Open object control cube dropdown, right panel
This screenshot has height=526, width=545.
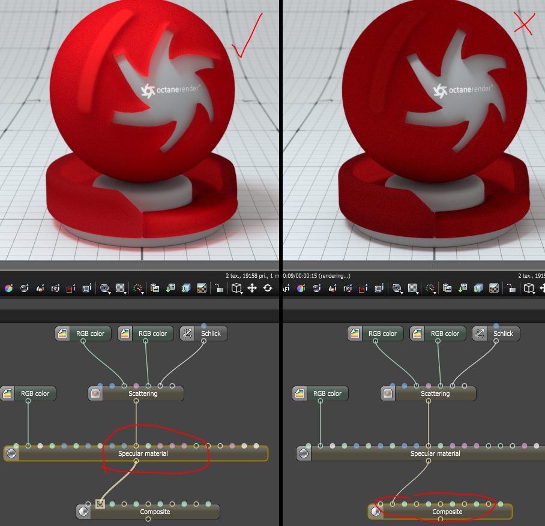(x=529, y=288)
